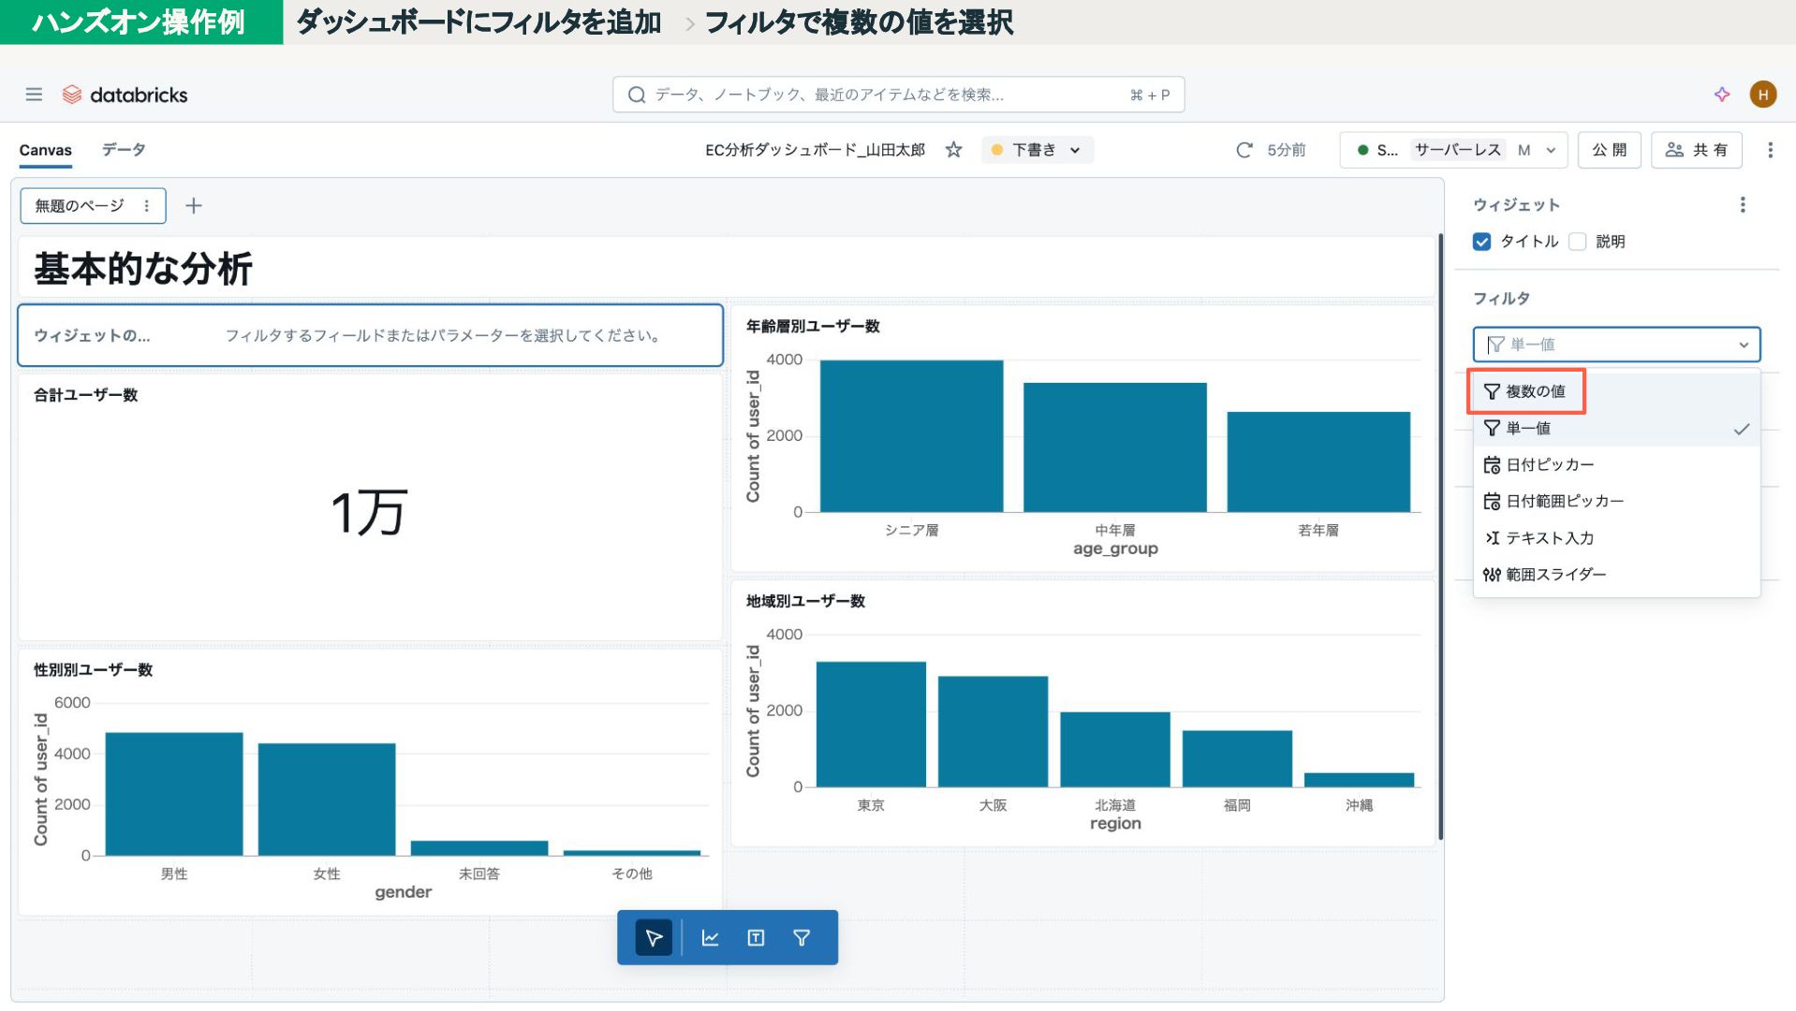The image size is (1796, 1011).
Task: Select the cursor pointer tool
Action: (x=654, y=937)
